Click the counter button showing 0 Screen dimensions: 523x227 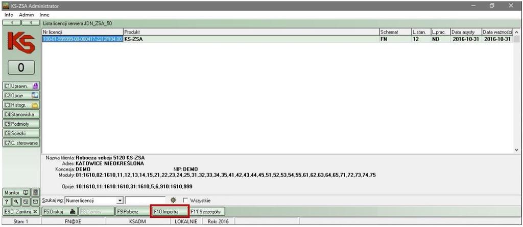(x=21, y=68)
